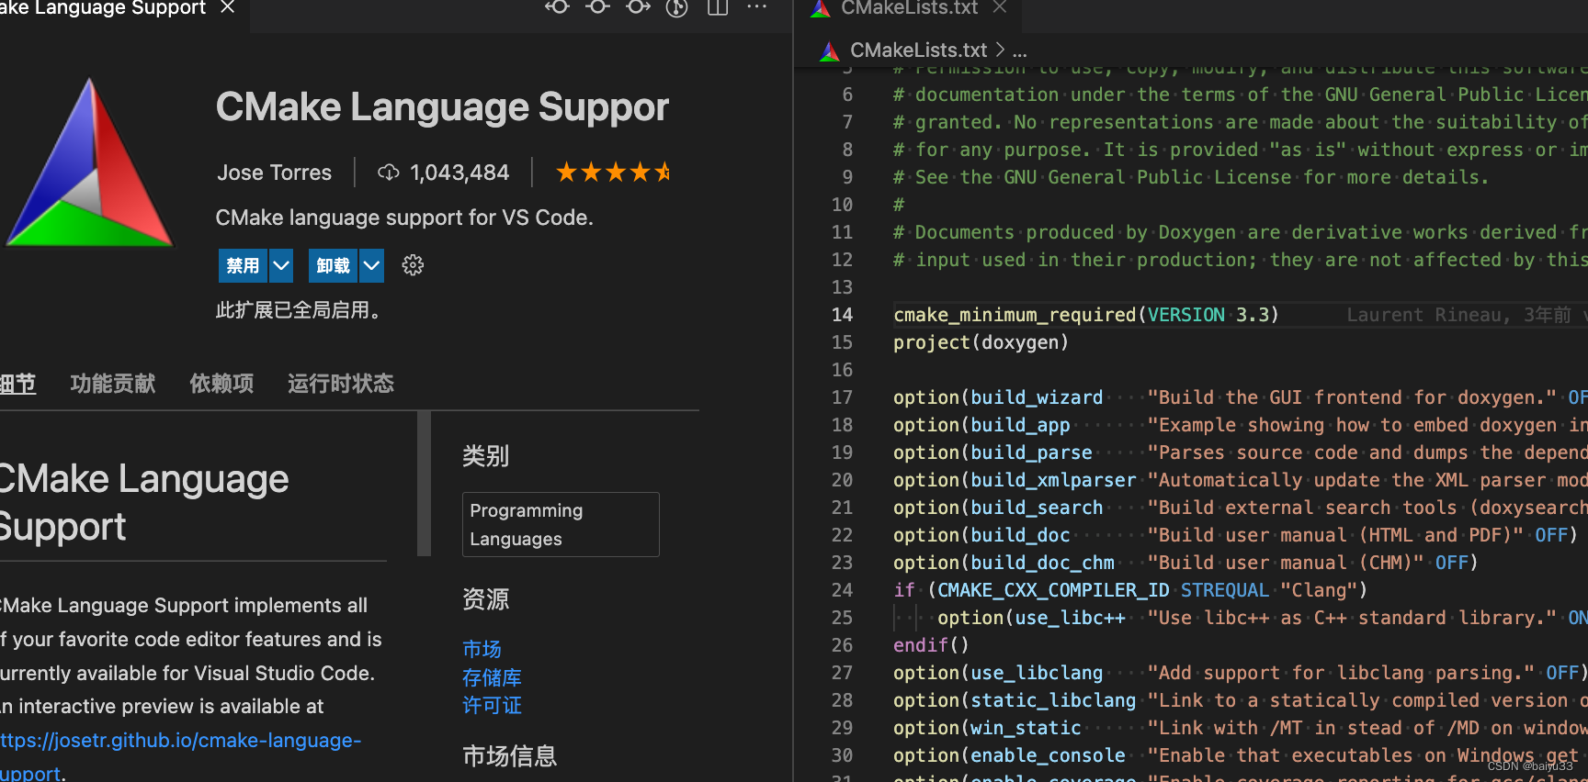Split the editor with the split icon
1588x782 pixels.
pyautogui.click(x=718, y=7)
